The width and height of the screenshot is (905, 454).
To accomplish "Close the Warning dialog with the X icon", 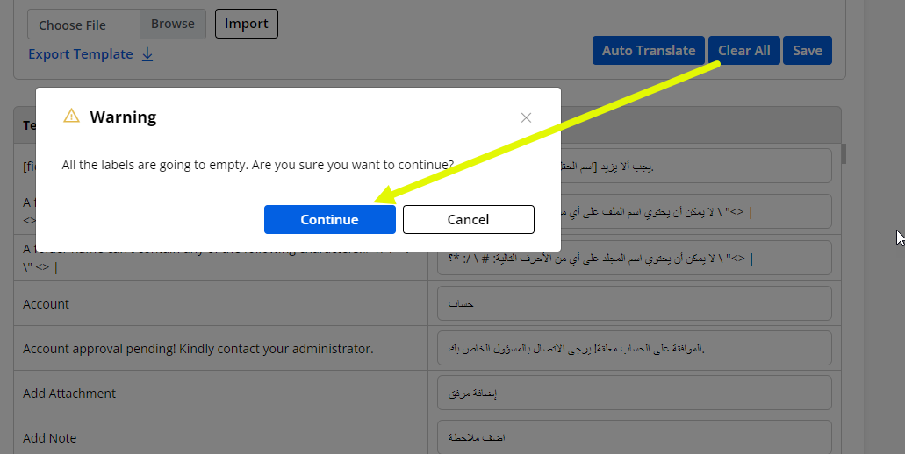I will coord(526,117).
